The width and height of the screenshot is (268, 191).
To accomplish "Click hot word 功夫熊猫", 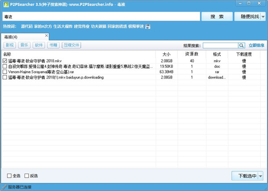I will click(99, 26).
